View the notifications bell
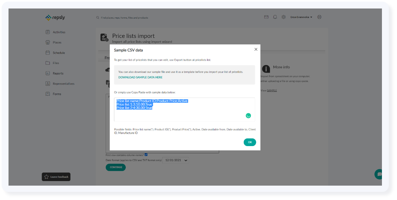This screenshot has height=200, width=397. (275, 17)
